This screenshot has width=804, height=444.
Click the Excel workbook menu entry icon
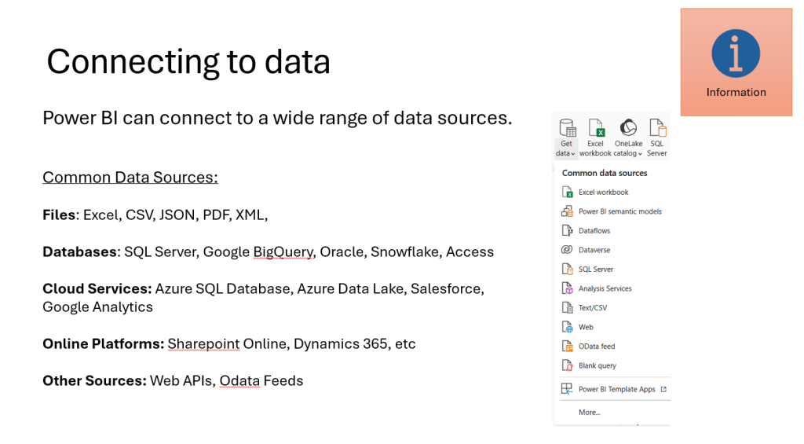coord(567,192)
